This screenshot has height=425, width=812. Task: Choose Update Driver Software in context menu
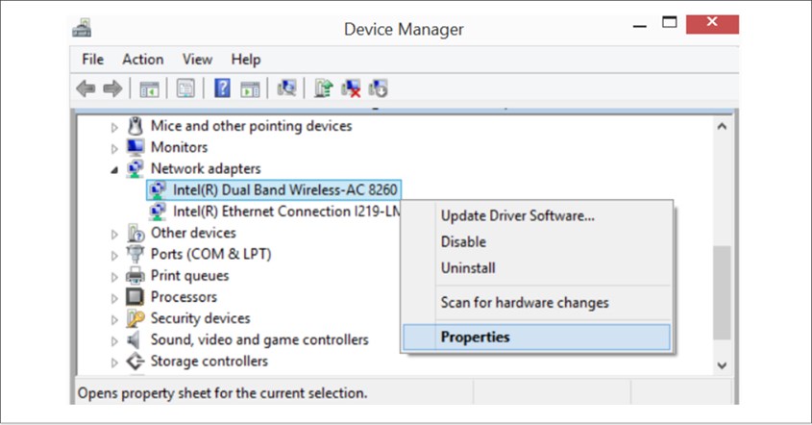pyautogui.click(x=536, y=215)
